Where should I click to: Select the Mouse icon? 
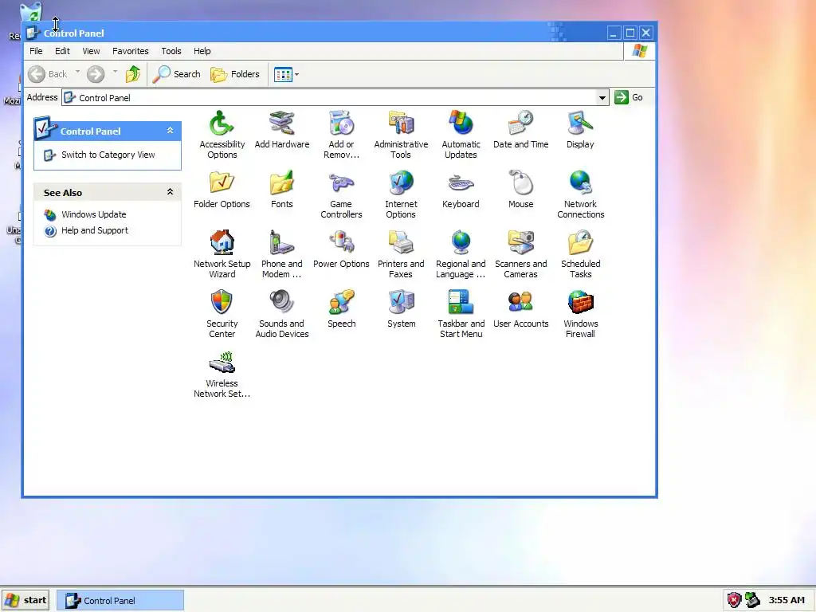coord(520,190)
